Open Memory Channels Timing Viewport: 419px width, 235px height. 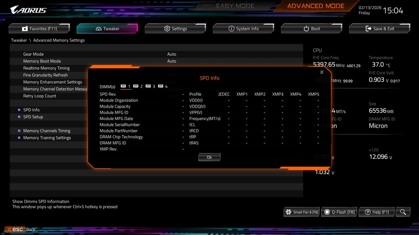click(x=46, y=131)
